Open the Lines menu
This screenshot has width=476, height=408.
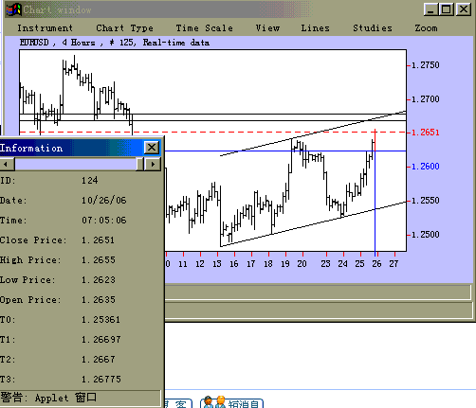[315, 28]
